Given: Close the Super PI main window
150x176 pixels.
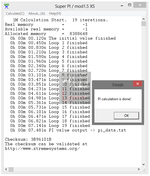Looking at the screenshot, I should point(140,5).
